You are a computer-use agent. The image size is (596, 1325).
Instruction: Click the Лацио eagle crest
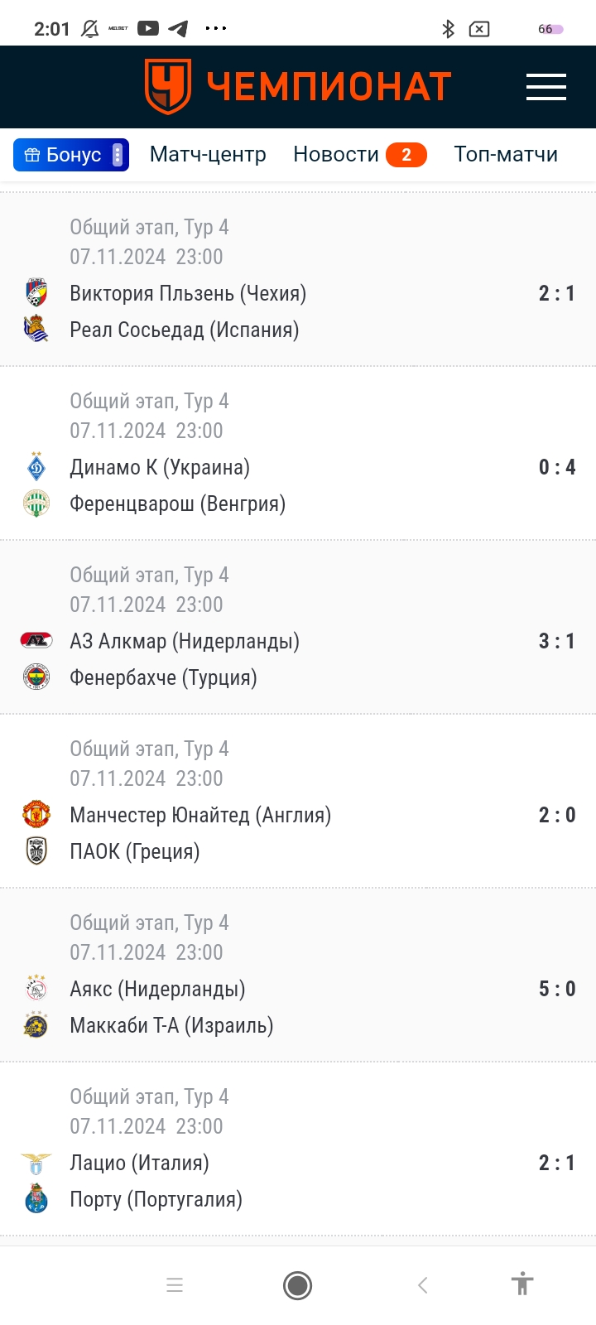tap(36, 1163)
